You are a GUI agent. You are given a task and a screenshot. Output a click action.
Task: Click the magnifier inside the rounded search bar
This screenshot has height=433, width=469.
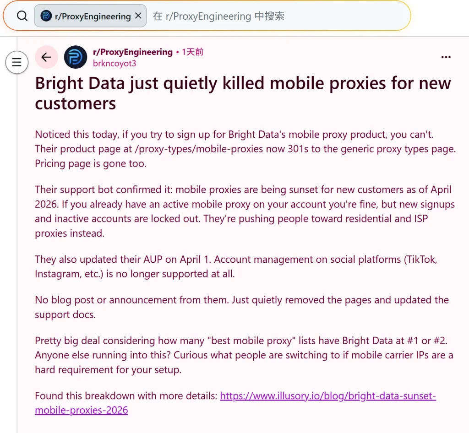click(x=22, y=16)
